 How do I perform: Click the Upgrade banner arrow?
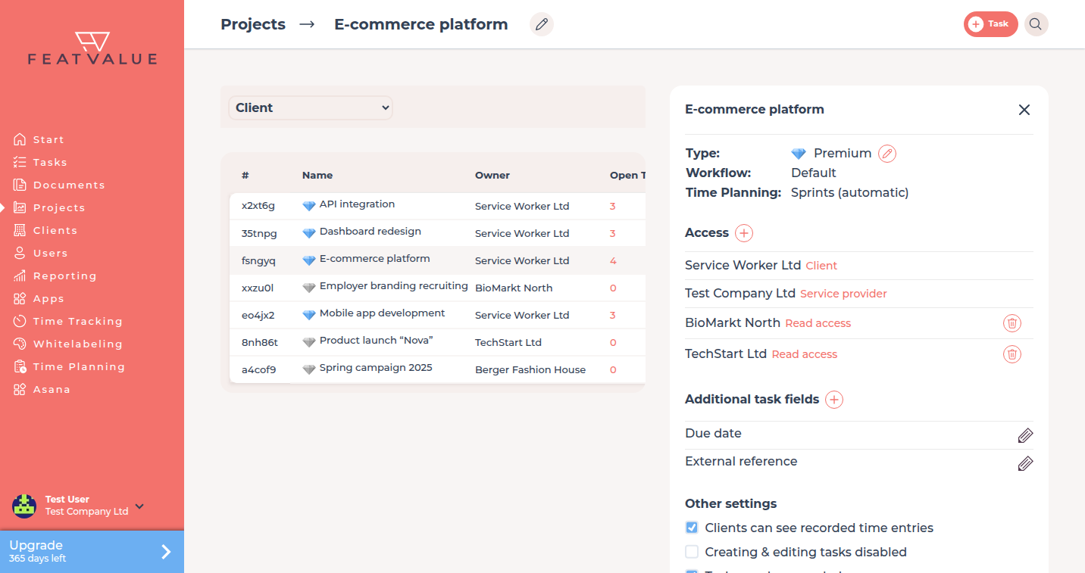pos(166,552)
